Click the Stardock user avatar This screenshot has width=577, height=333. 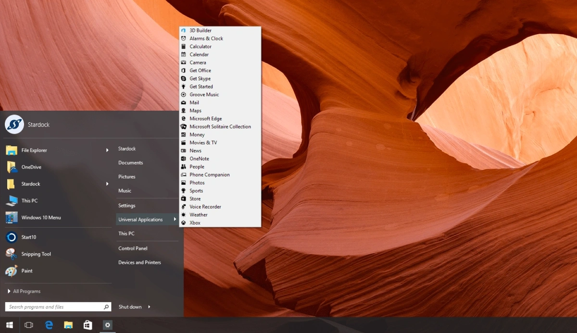(14, 124)
